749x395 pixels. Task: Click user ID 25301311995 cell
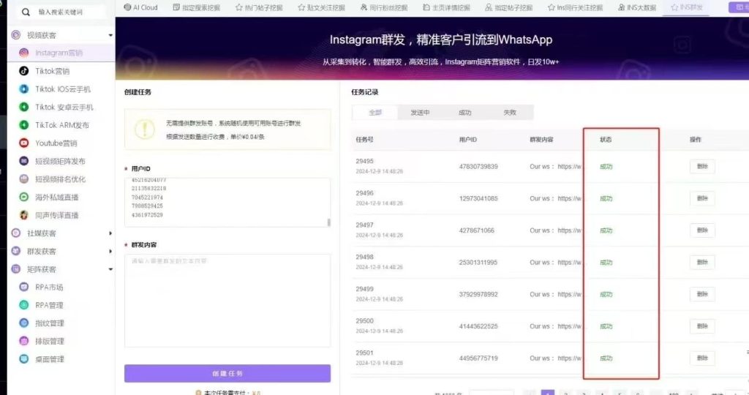pyautogui.click(x=478, y=263)
